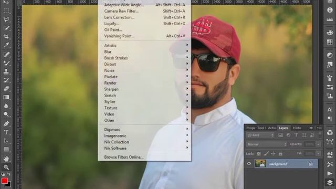This screenshot has width=336, height=189.
Task: Open the Paragraph panel icon
Action: click(x=330, y=119)
